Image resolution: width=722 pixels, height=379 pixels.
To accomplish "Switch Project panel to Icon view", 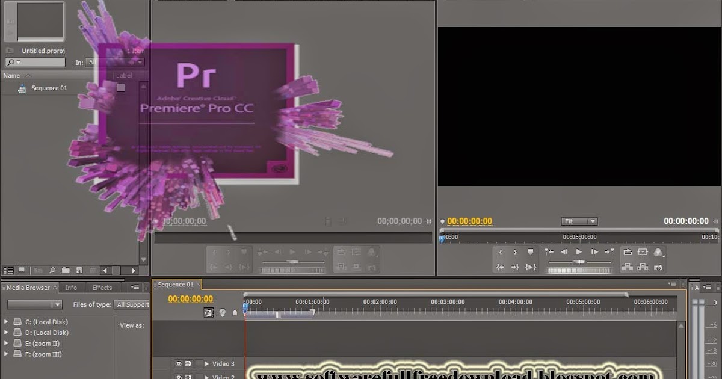I will 22,271.
